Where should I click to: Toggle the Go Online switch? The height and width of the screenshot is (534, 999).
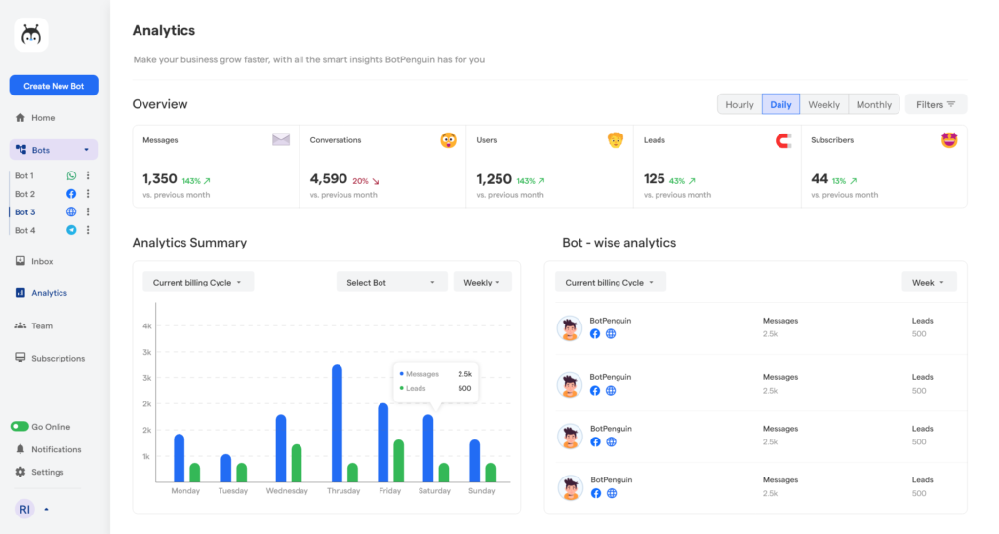(20, 427)
